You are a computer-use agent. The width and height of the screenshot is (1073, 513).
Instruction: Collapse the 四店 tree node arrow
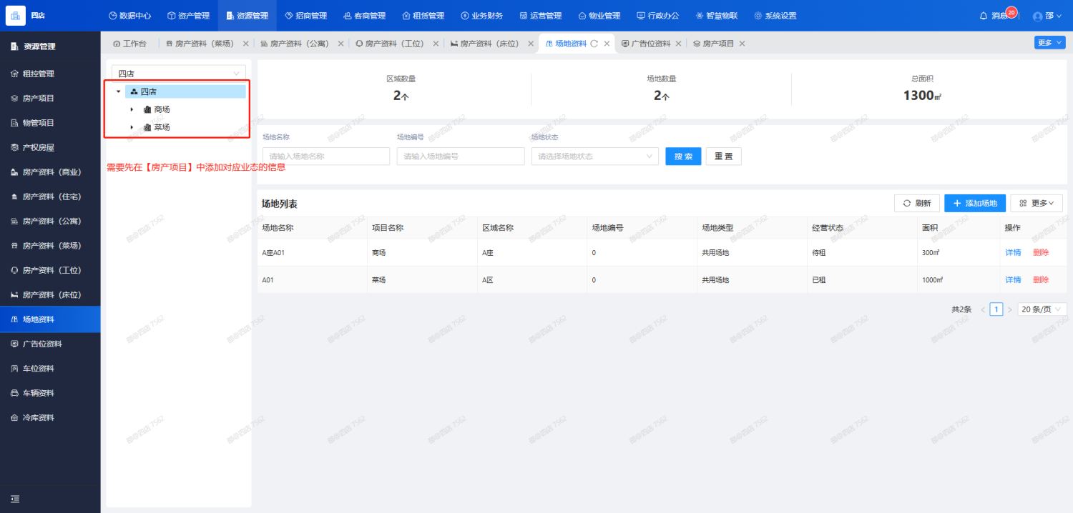[x=118, y=91]
